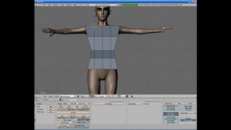This screenshot has width=231, height=130.
Task: Open the Global orientation dropdown
Action: [x=104, y=96]
